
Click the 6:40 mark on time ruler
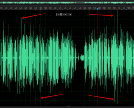point(80,8)
